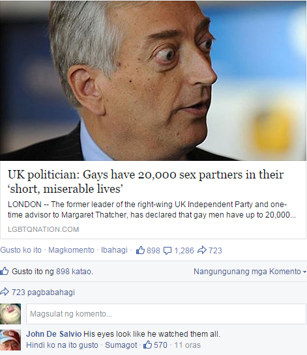The width and height of the screenshot is (307, 355).
Task: Open the name link 'John De Salvio'
Action: tap(54, 334)
